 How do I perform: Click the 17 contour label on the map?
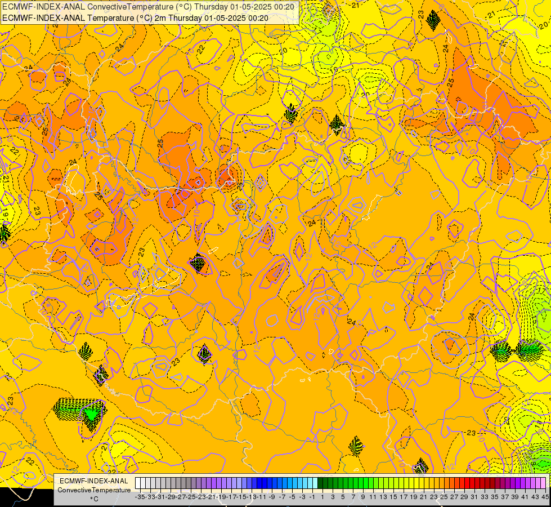(541, 291)
